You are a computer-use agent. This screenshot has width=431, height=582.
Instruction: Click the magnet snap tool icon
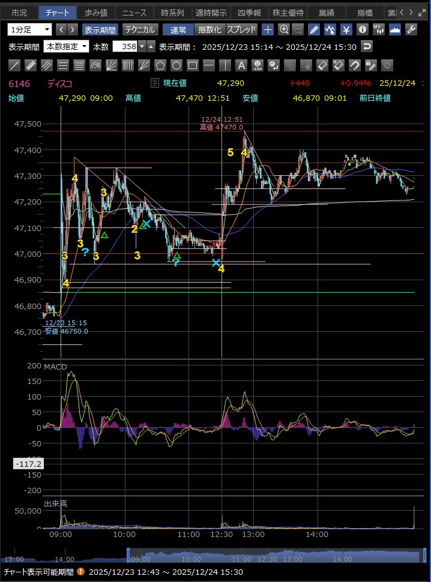[355, 65]
